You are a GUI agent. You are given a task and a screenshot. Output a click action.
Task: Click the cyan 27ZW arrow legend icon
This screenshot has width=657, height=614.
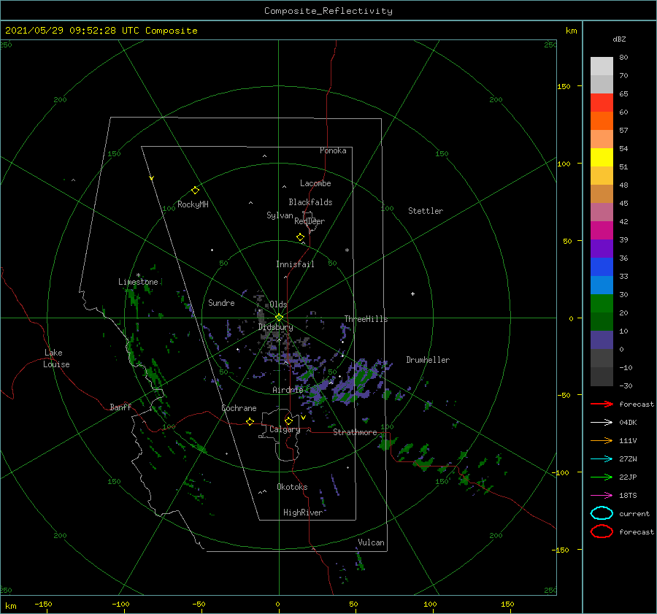[602, 459]
